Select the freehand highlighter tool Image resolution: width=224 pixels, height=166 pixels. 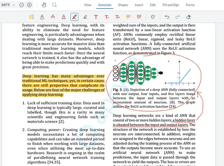[x=85, y=17]
